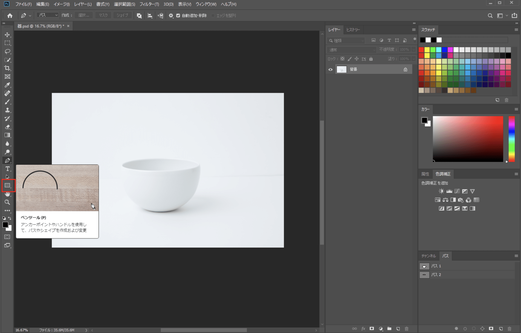Select the Path Selection tool

point(7,177)
